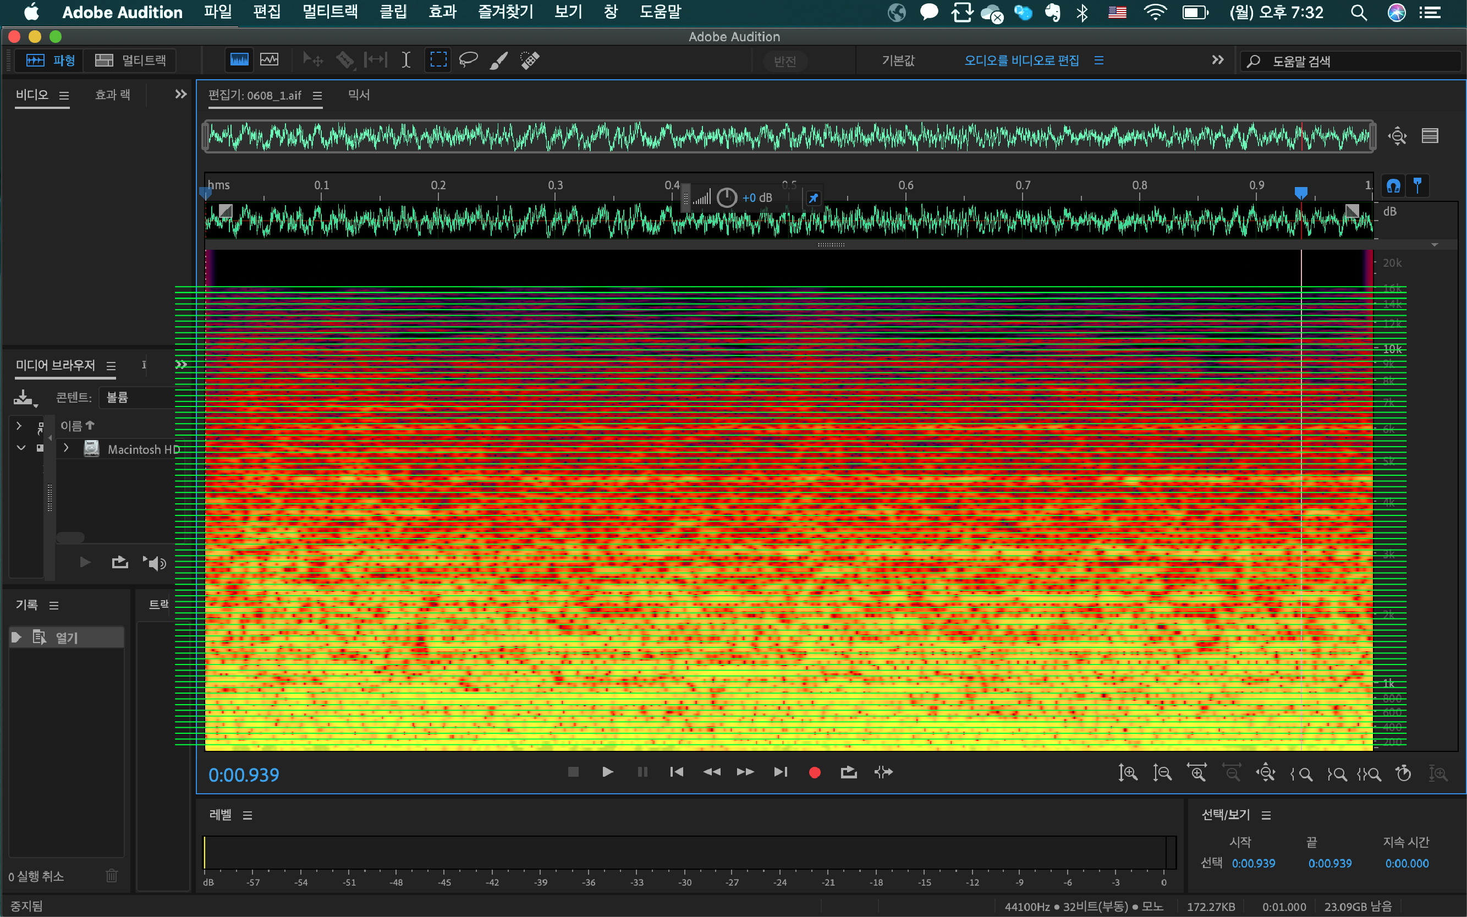Screen dimensions: 1467x917
Task: Click the Skip Selection playback icon
Action: point(883,772)
